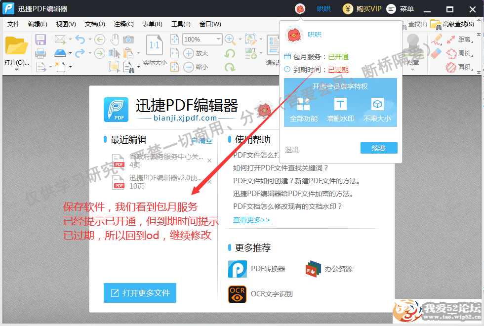Select the pencil drawing tool
Viewport: 484px width, 326px height.
click(x=437, y=40)
